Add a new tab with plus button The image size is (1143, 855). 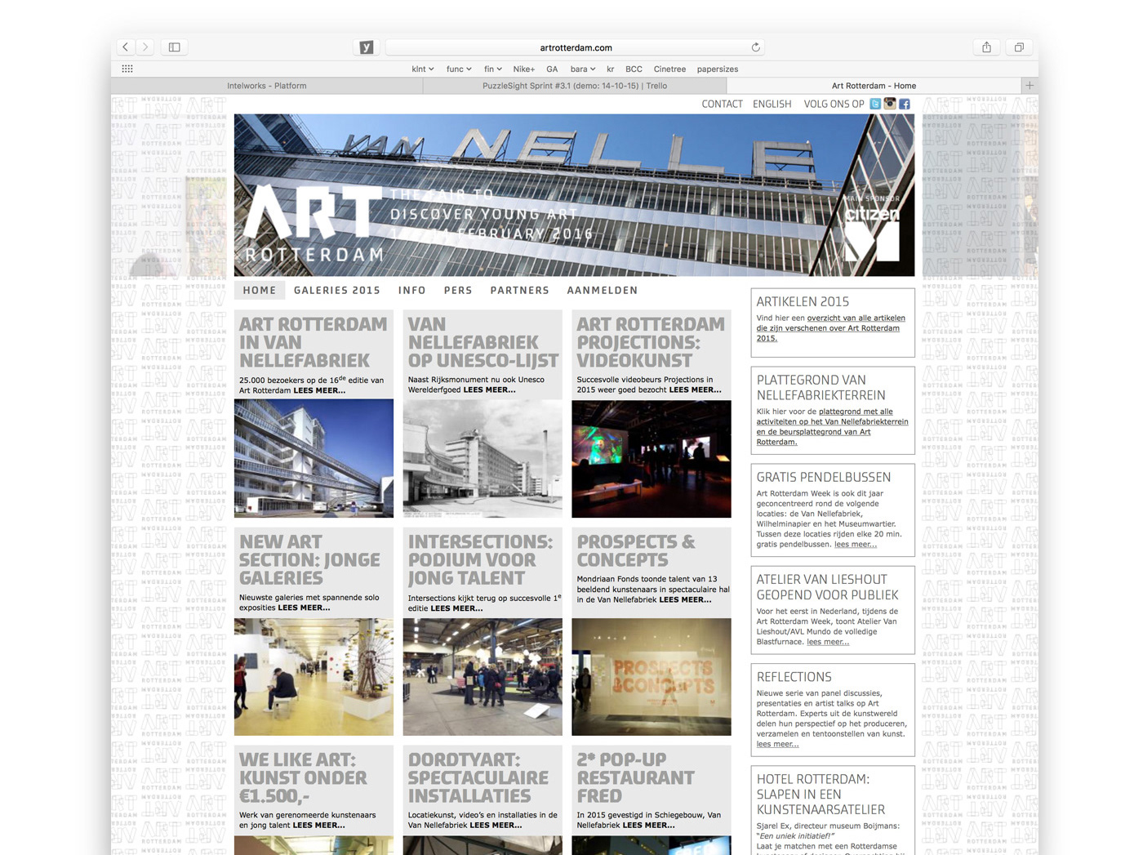coord(1030,86)
